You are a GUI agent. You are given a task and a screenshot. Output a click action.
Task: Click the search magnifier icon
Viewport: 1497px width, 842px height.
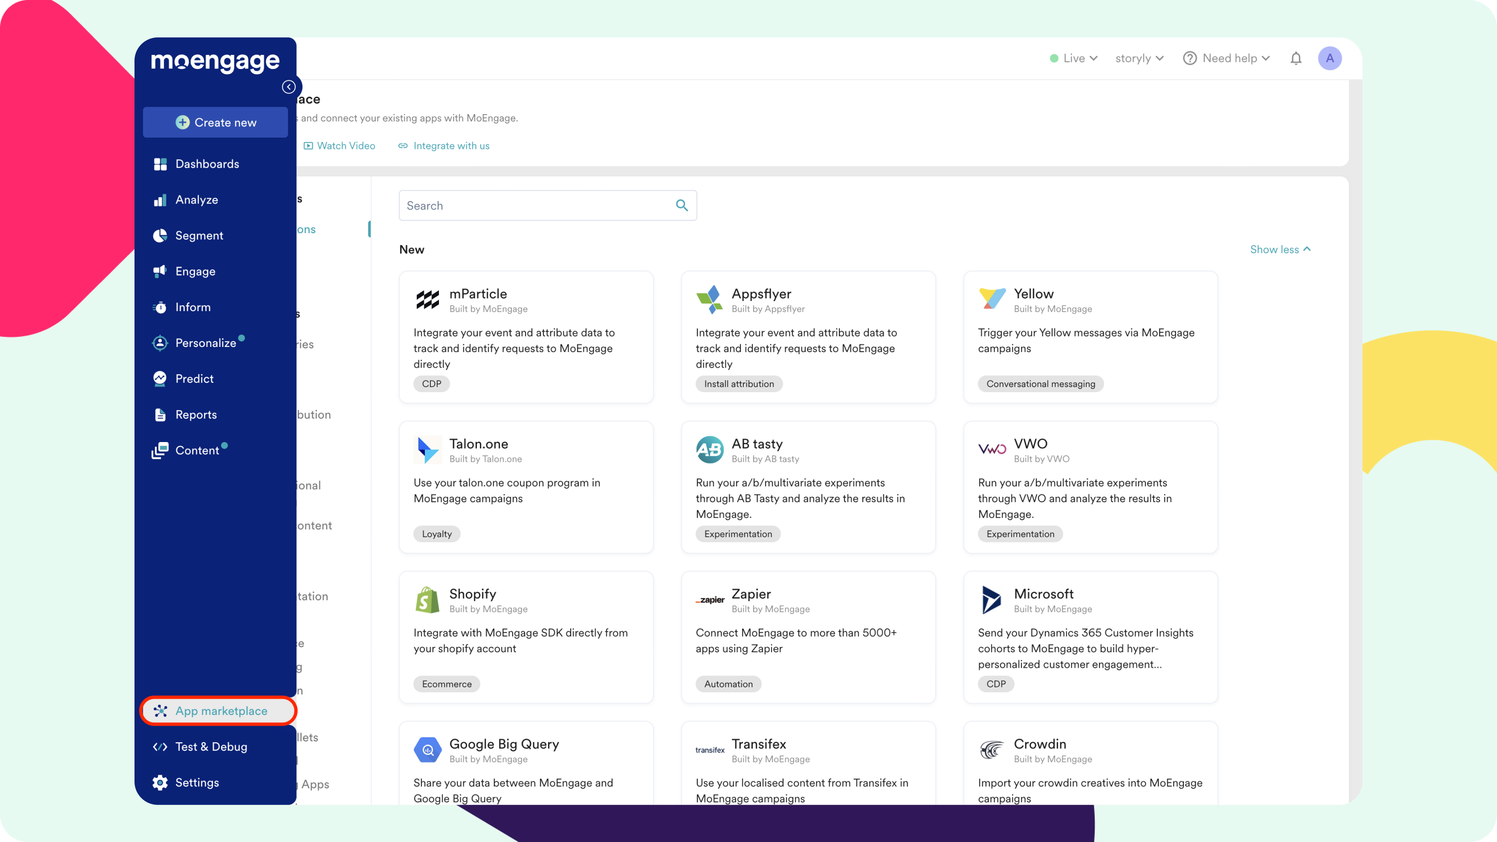click(682, 205)
